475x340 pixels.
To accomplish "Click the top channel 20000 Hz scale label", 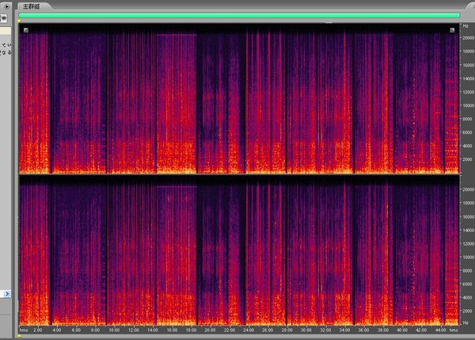I will coord(468,38).
